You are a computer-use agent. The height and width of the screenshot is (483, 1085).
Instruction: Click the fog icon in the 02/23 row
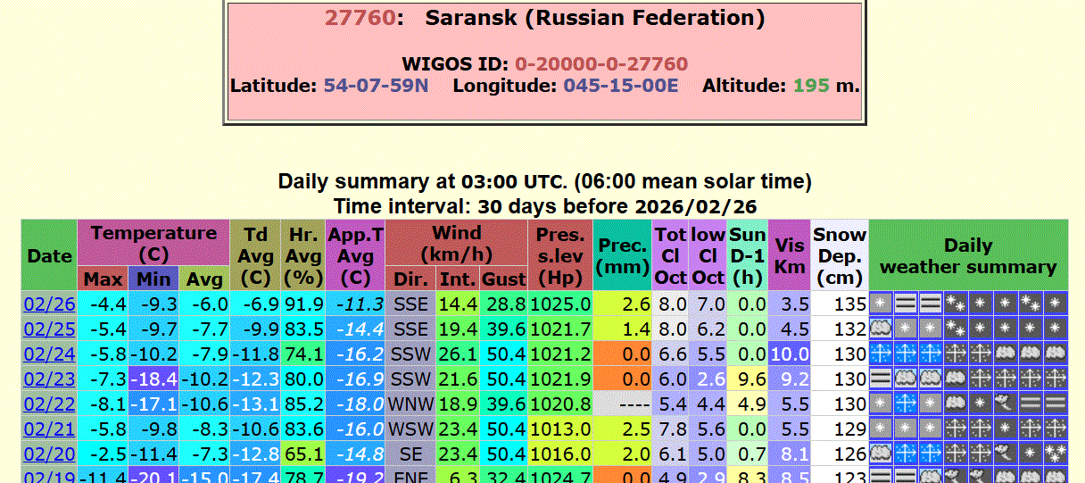point(881,379)
